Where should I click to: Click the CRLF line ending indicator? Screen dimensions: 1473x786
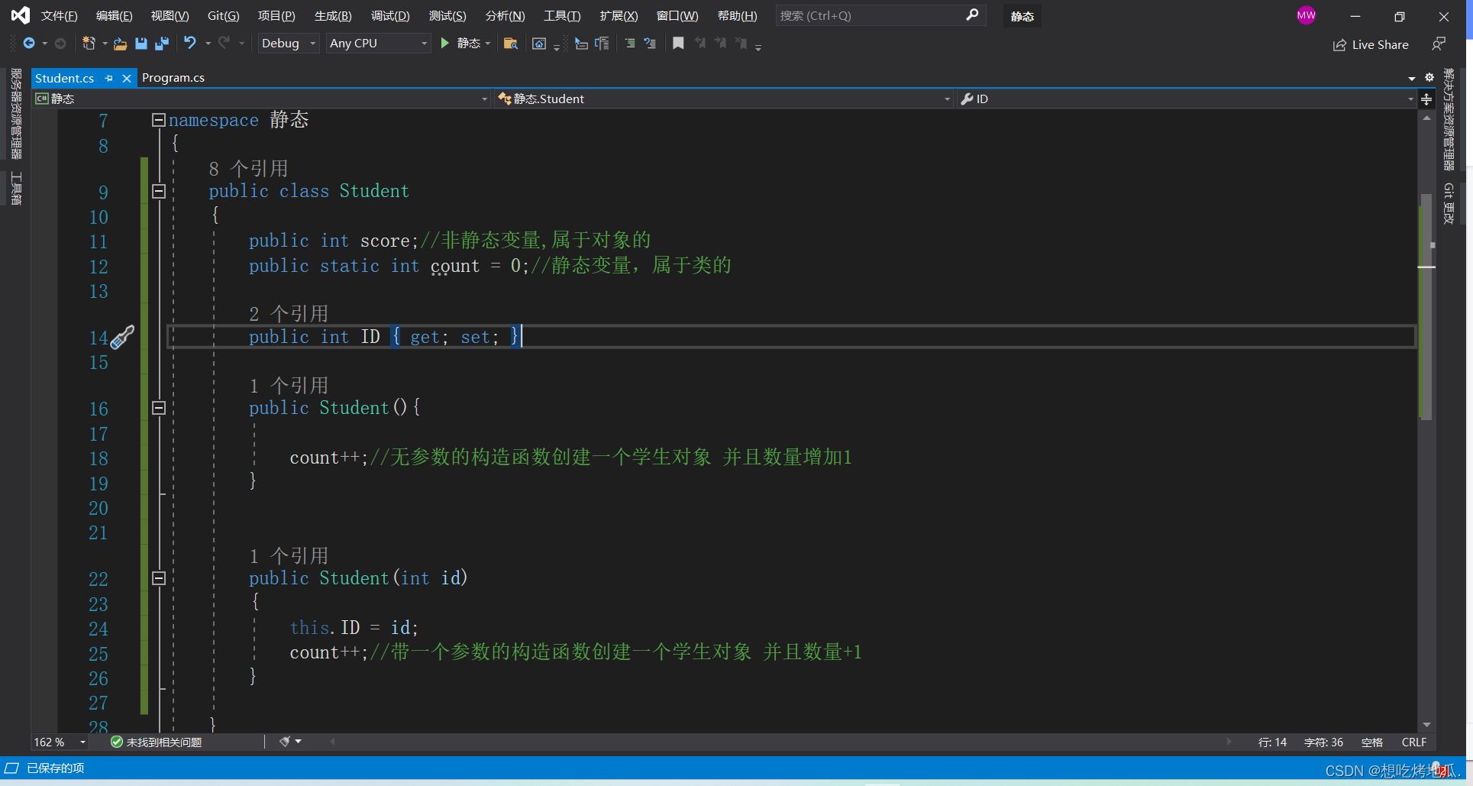pos(1414,742)
